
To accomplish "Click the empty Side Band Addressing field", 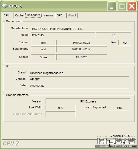I will [61, 114].
